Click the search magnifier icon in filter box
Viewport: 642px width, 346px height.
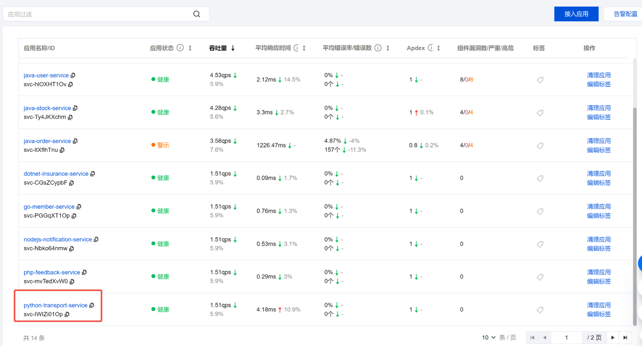(197, 14)
